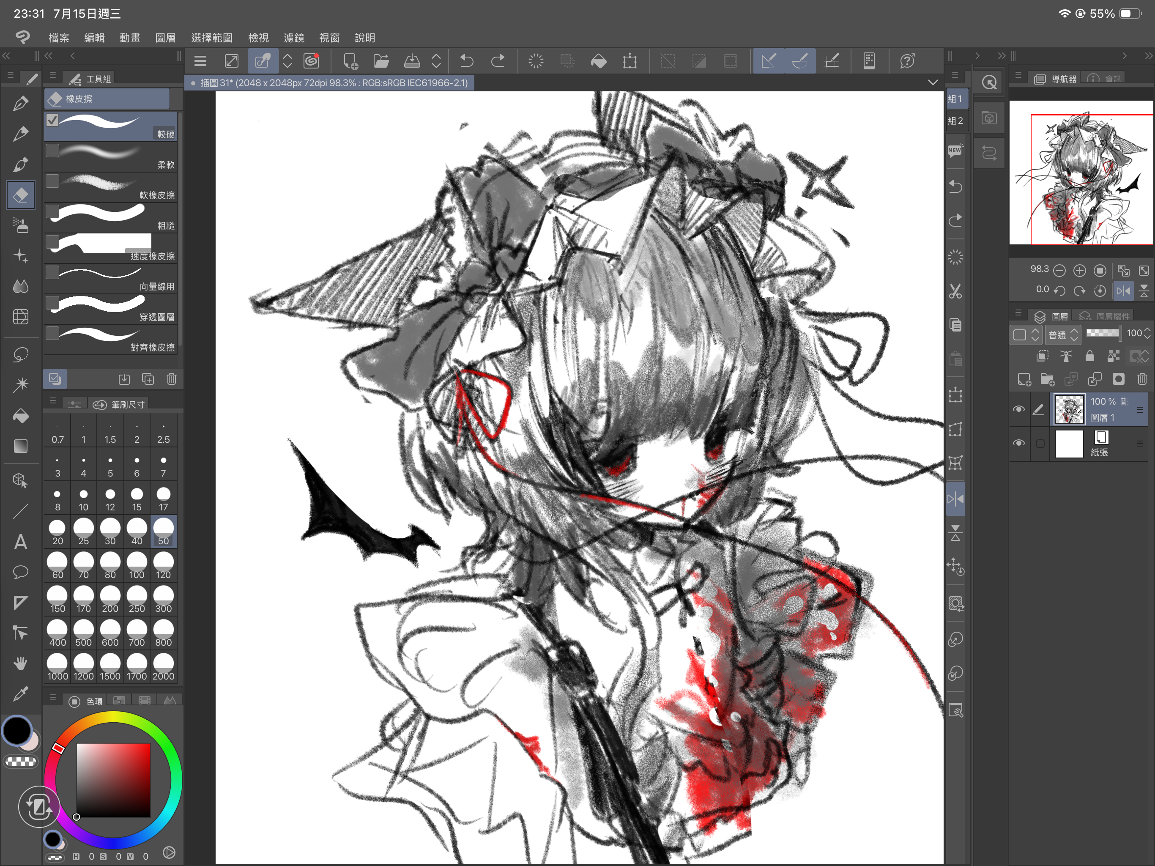This screenshot has width=1155, height=866.
Task: Zoom in with the navigator plus button
Action: [1079, 271]
